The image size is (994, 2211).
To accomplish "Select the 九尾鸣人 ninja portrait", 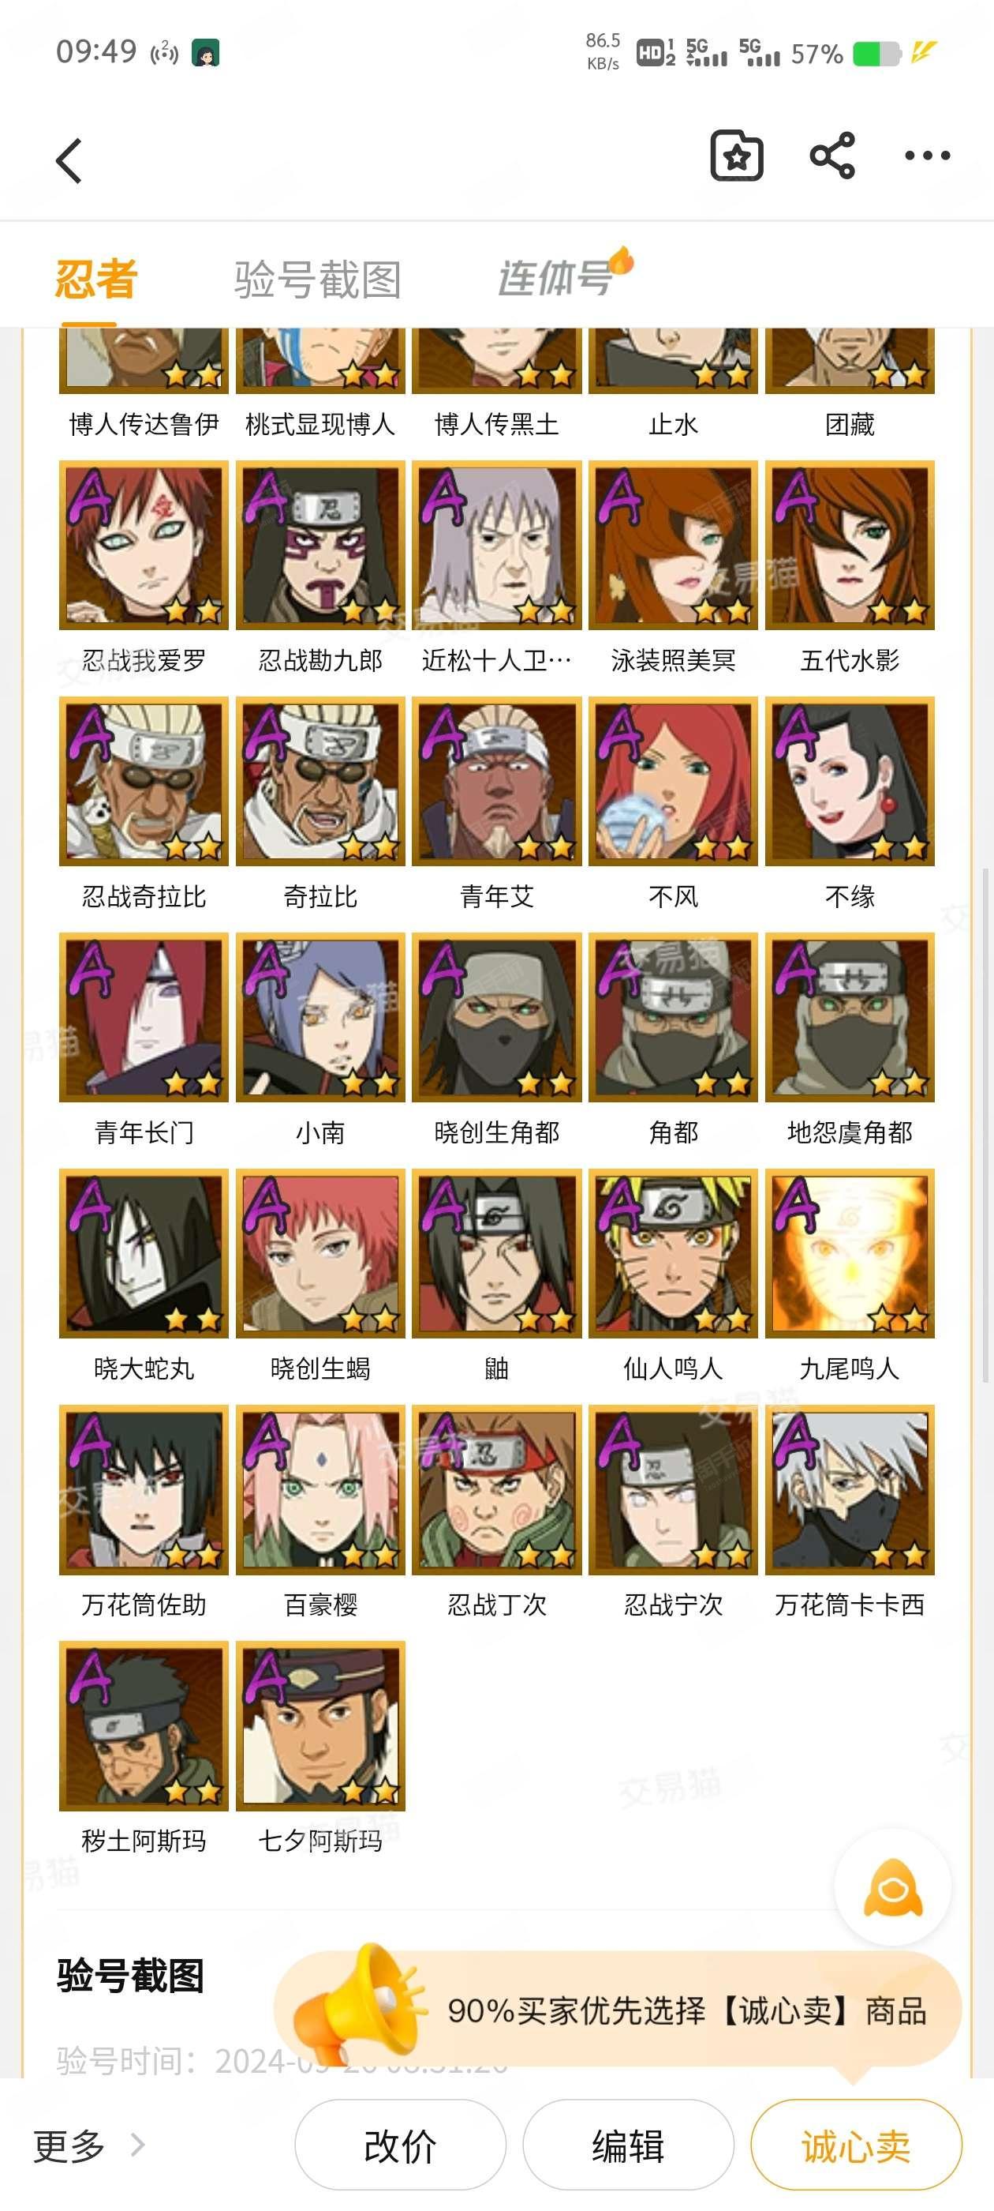I will [850, 1252].
